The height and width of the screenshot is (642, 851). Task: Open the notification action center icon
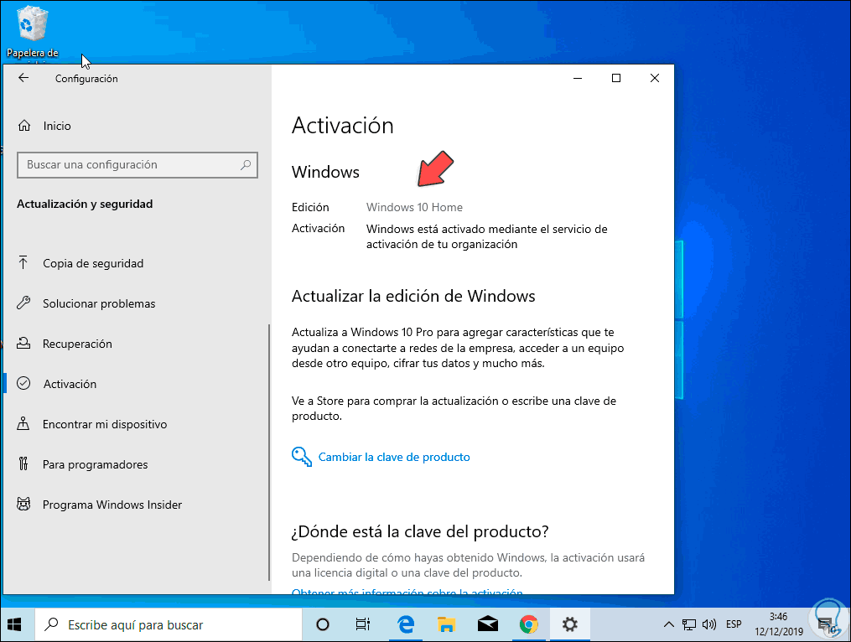827,625
